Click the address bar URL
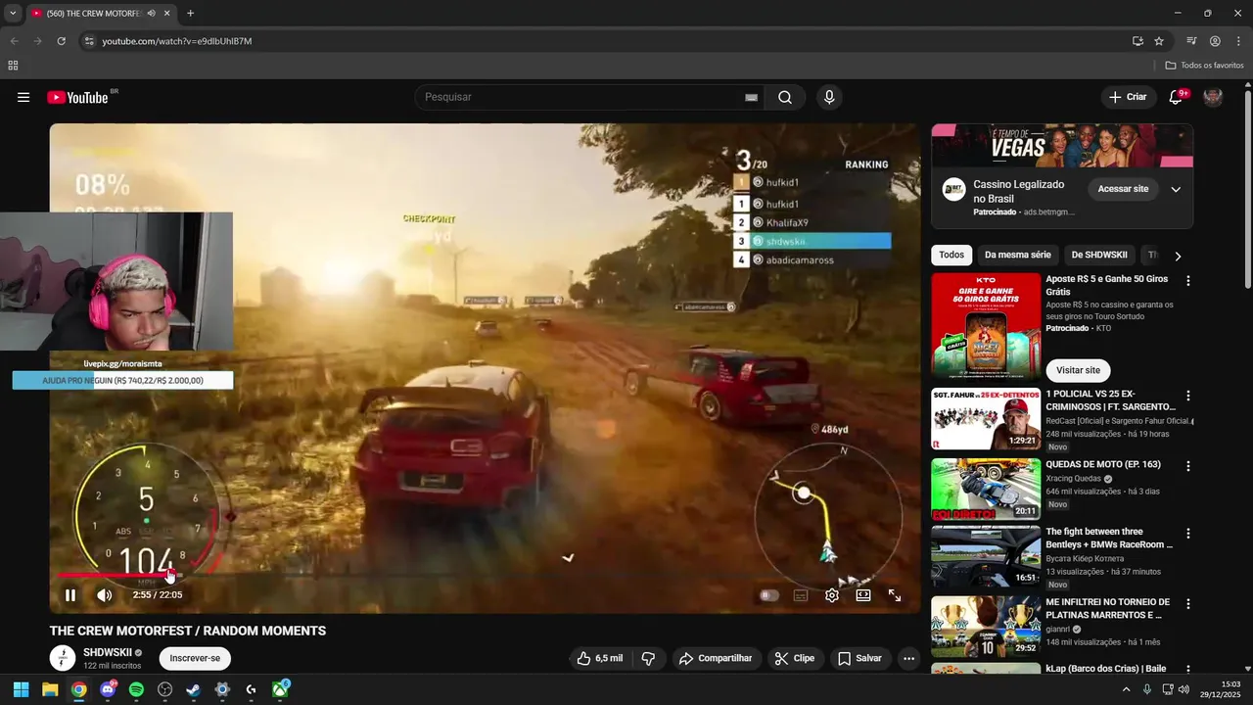The image size is (1253, 705). 177,41
